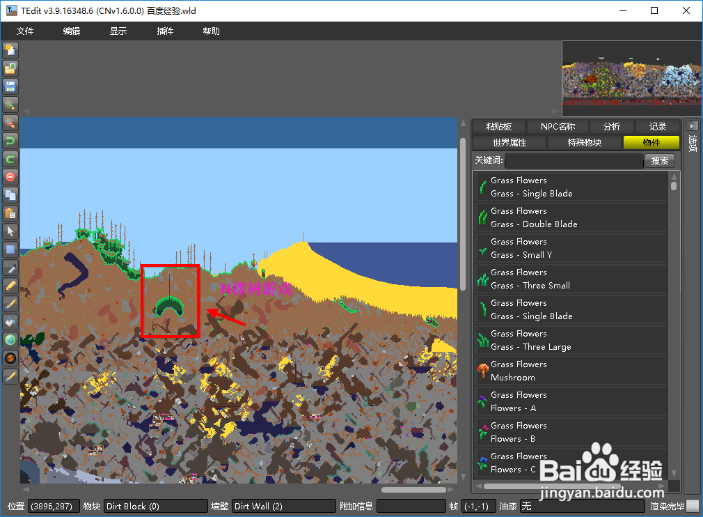Copy the selection using the copy icon
This screenshot has width=703, height=517.
coord(10,195)
